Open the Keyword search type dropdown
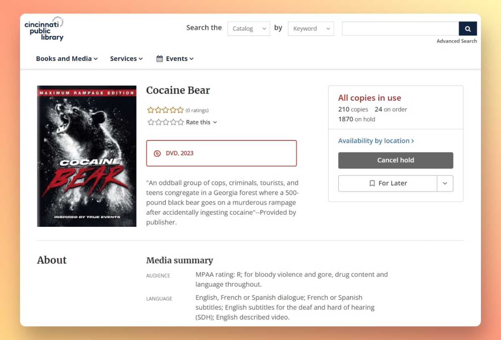Screen dimensions: 501x340 click(311, 28)
